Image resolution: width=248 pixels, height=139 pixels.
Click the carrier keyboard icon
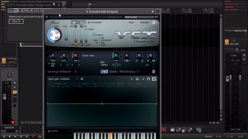click(81, 26)
